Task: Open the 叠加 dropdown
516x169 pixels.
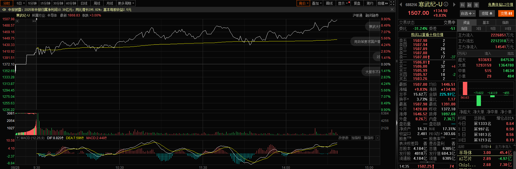Action: [x=317, y=3]
